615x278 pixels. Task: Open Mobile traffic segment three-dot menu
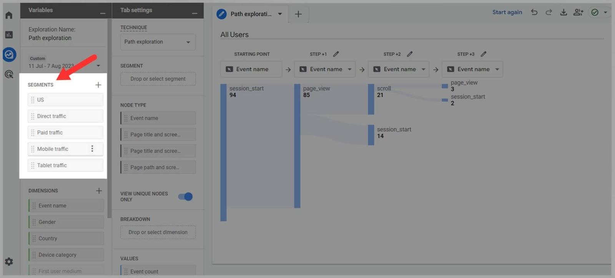tap(92, 149)
